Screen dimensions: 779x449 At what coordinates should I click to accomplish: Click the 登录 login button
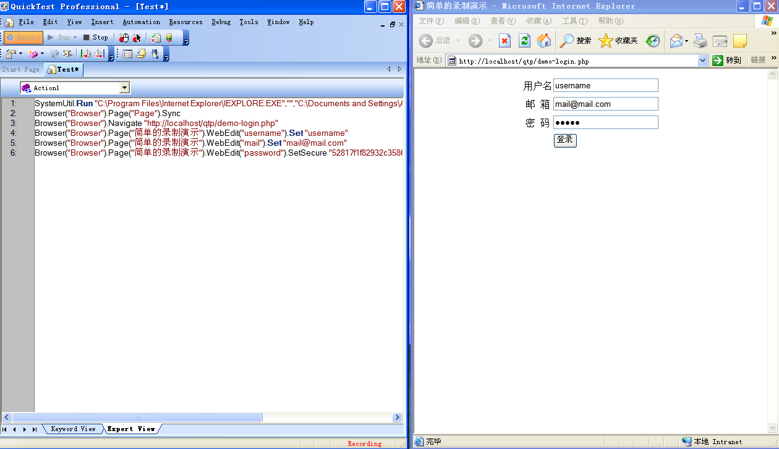coord(565,140)
